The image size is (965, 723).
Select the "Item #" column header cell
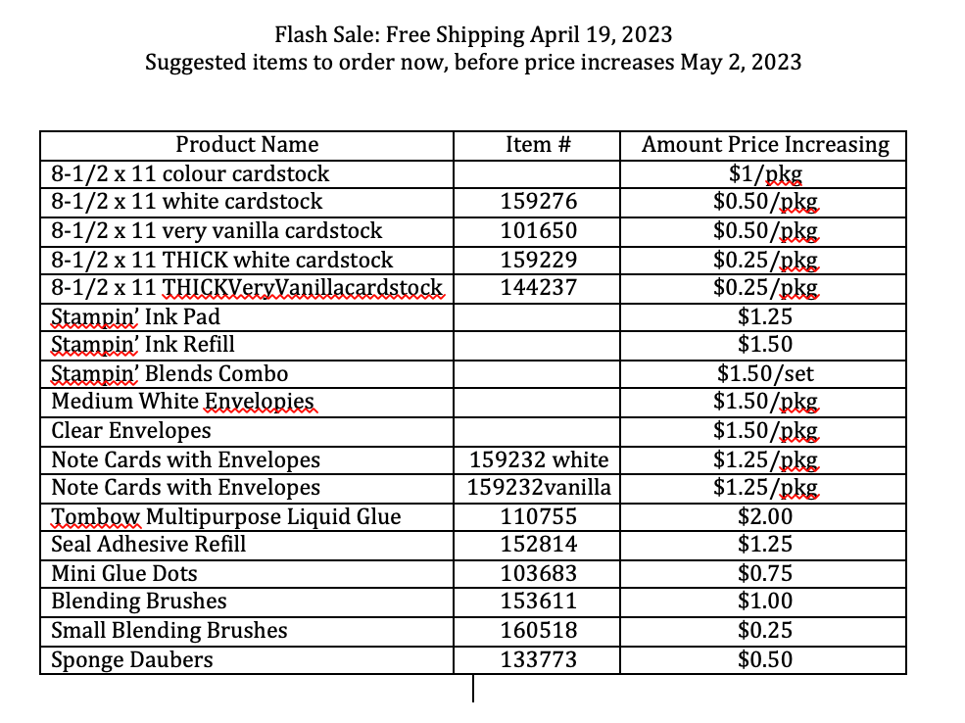coord(538,145)
